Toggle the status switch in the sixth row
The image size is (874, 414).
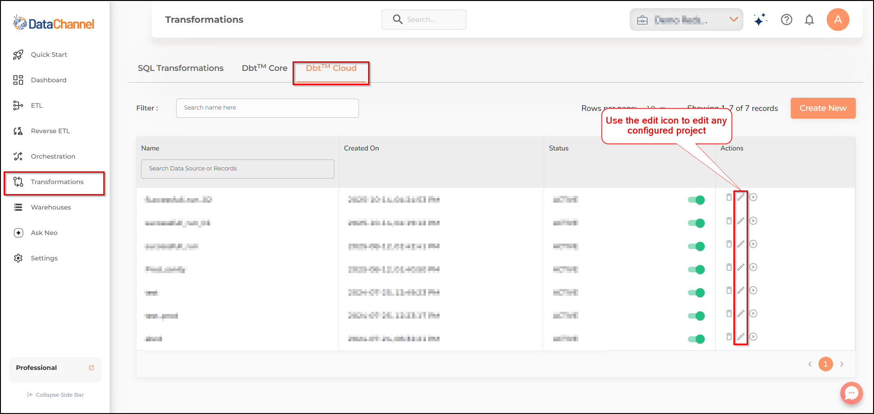[696, 316]
